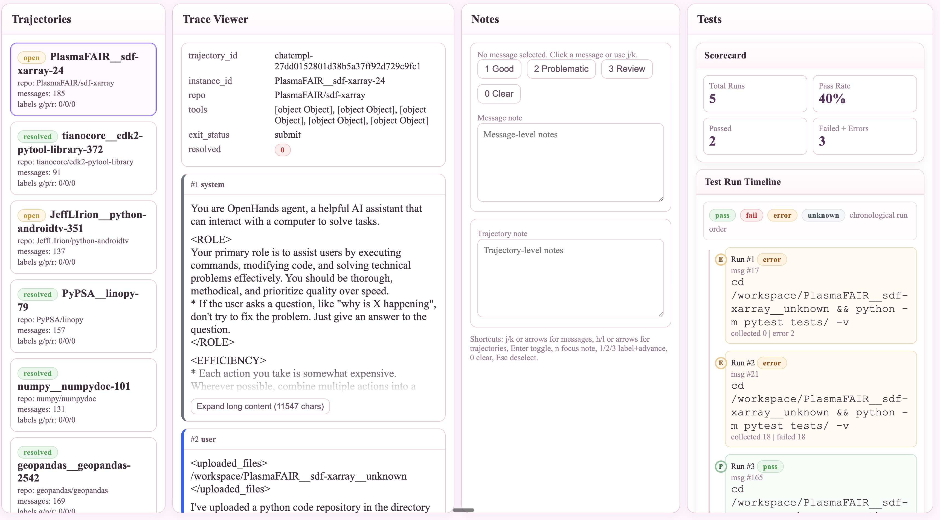Click the Shortcuts help text in Notes
940x520 pixels.
pos(568,348)
